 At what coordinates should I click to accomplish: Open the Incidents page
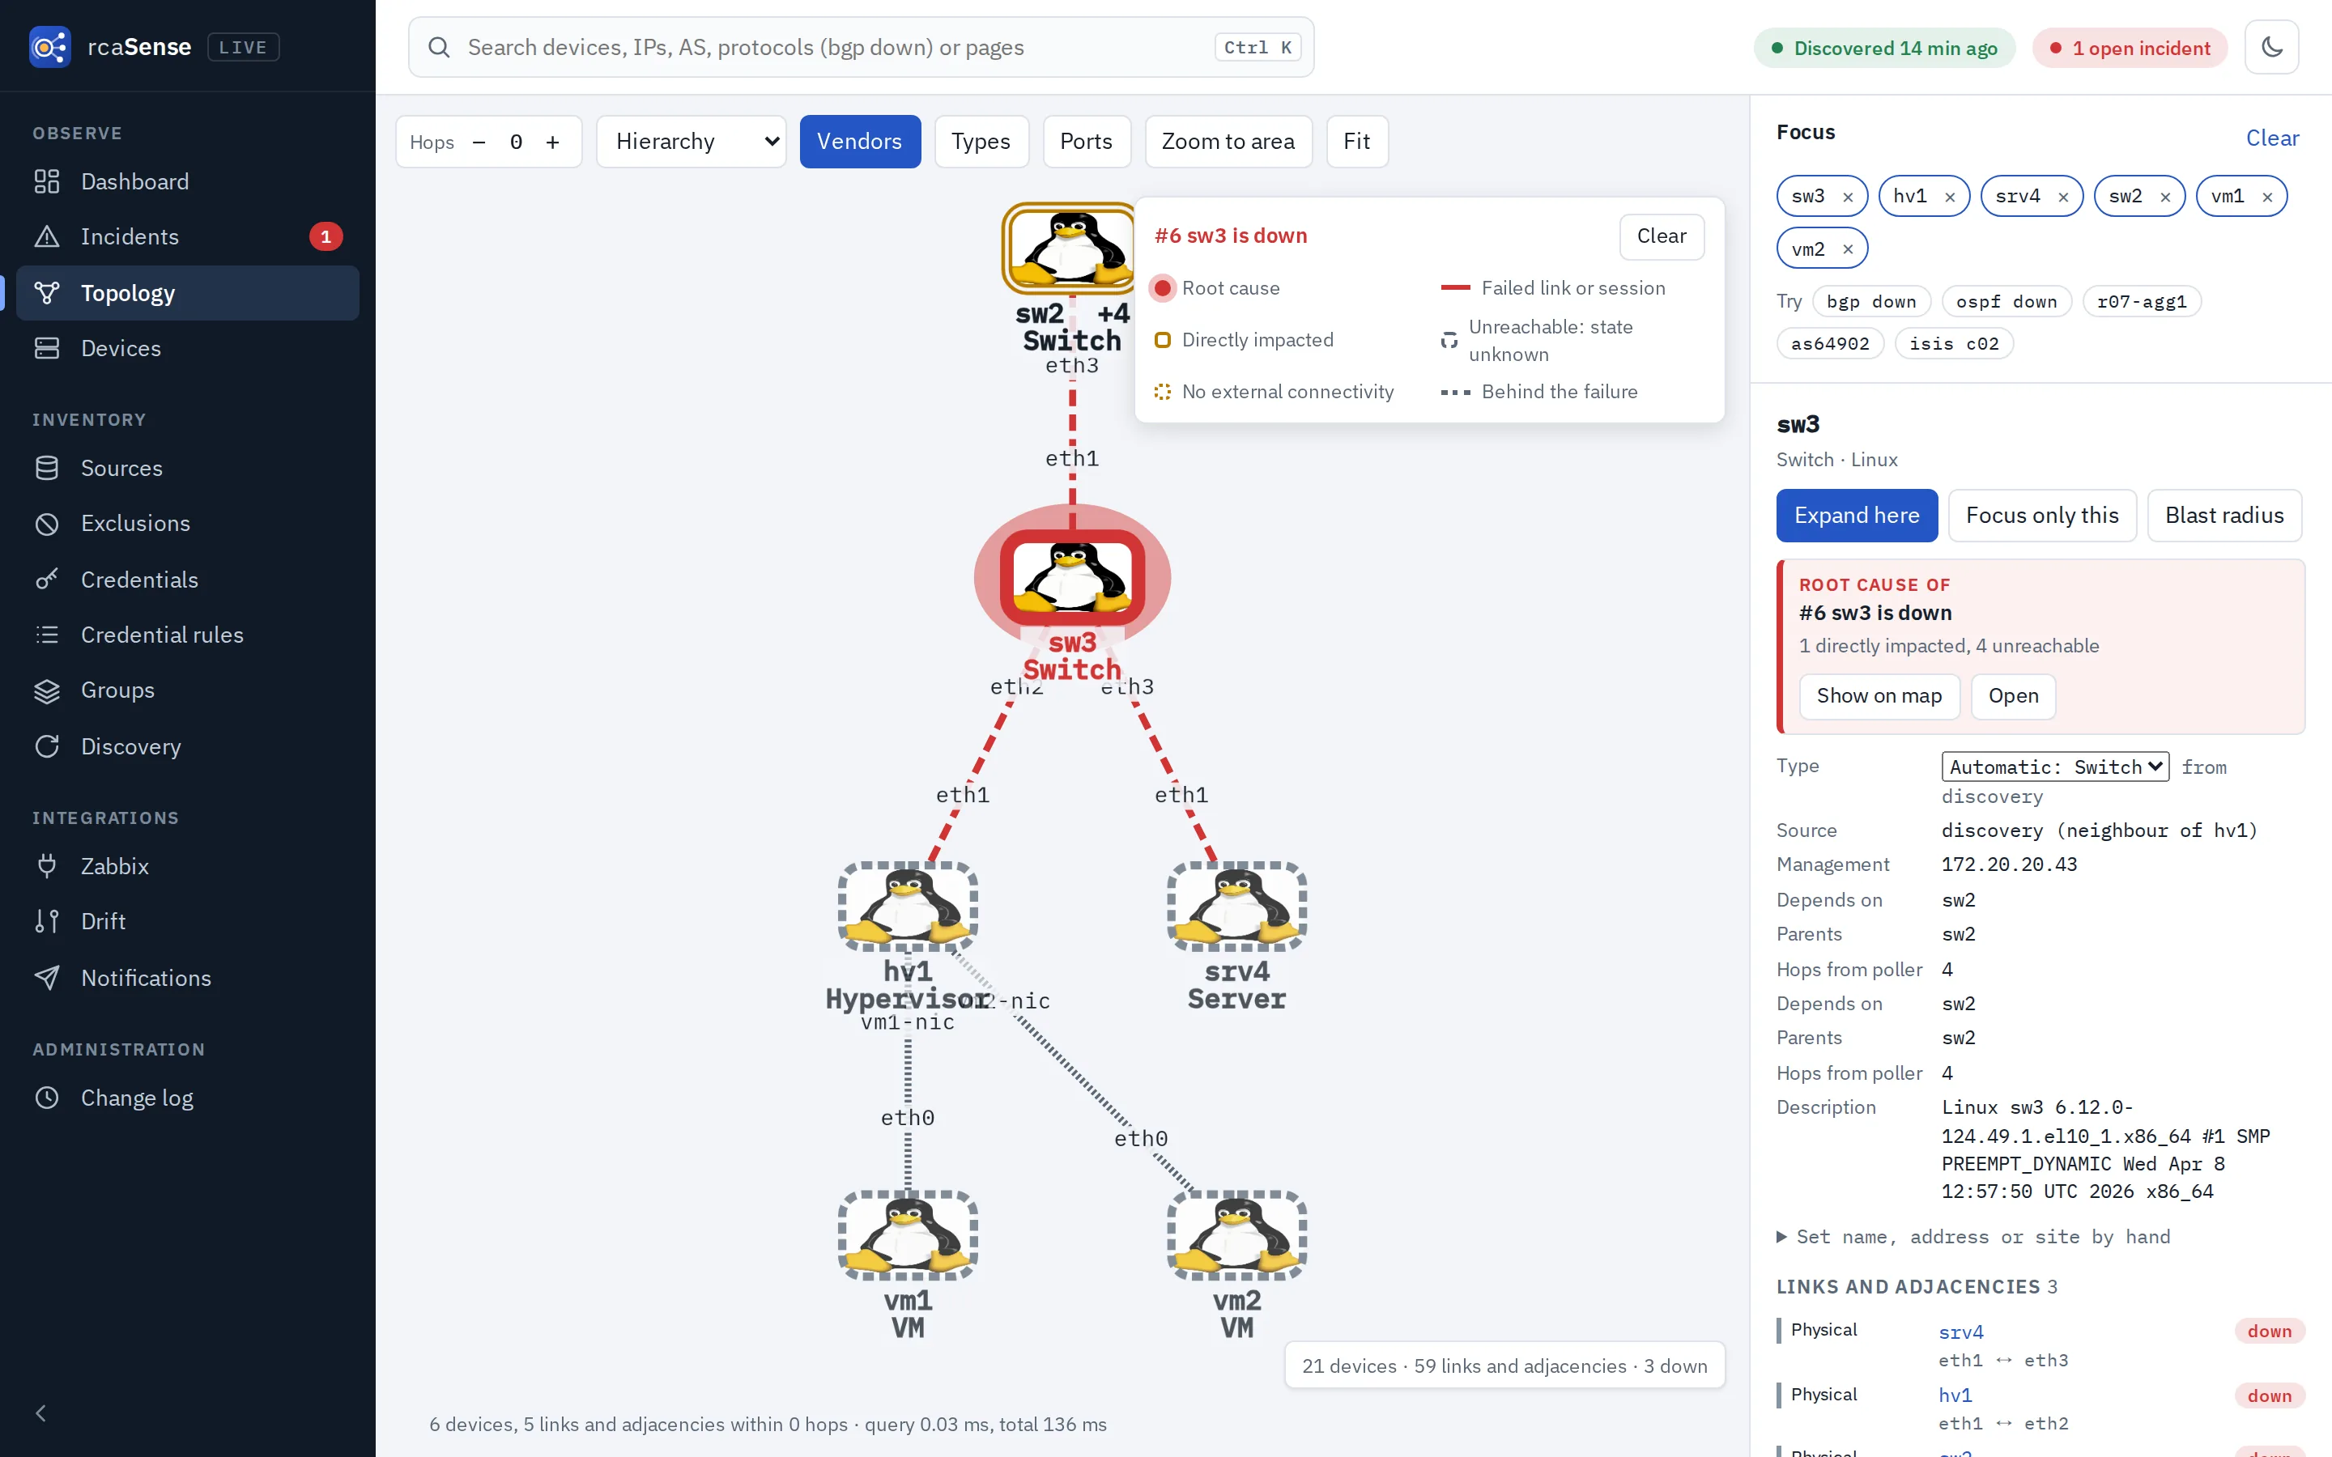tap(188, 236)
